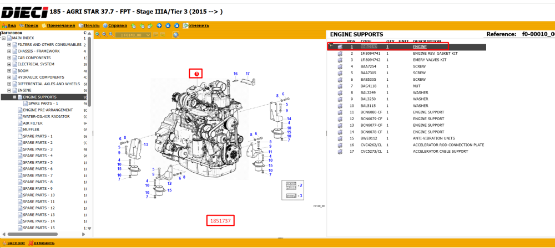Click callout number 13 on the diagram
This screenshot has width=555, height=248.
[145, 144]
